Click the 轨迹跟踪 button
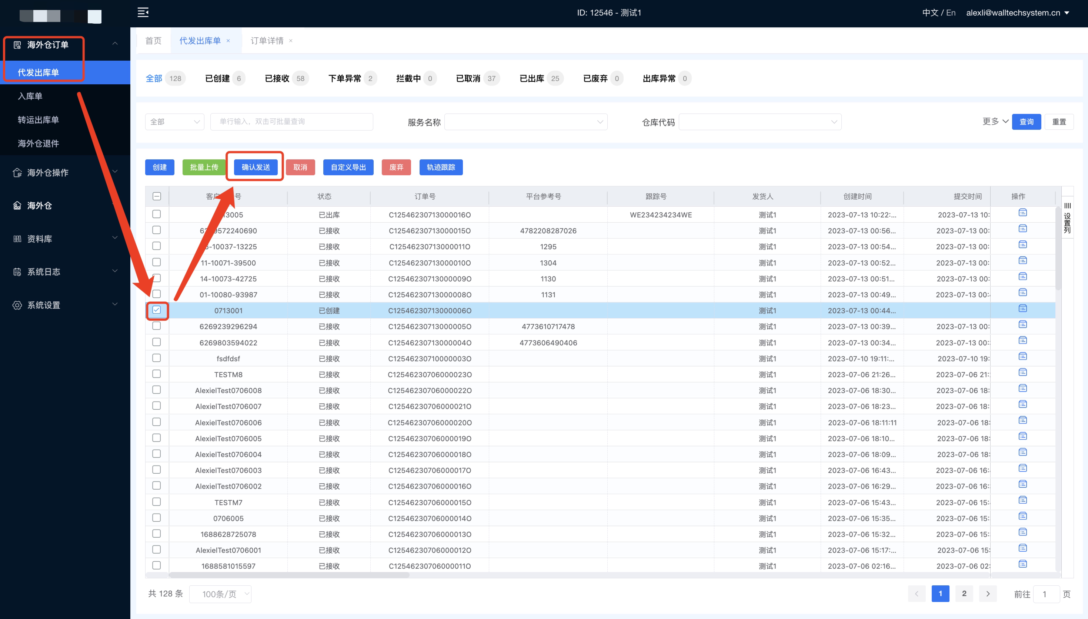Image resolution: width=1088 pixels, height=619 pixels. point(441,167)
